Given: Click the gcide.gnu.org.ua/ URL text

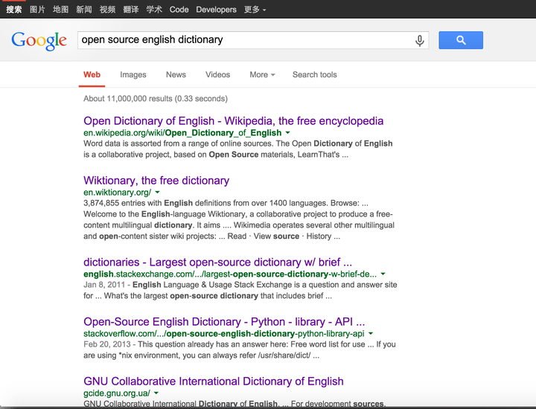Looking at the screenshot, I should pos(117,393).
